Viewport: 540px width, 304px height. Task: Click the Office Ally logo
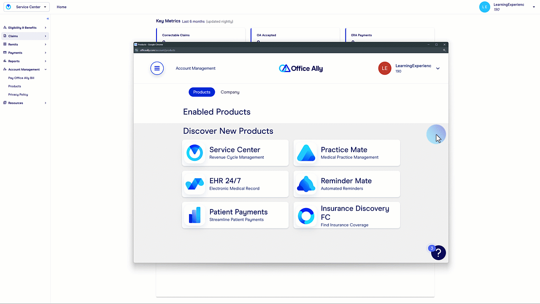click(301, 68)
